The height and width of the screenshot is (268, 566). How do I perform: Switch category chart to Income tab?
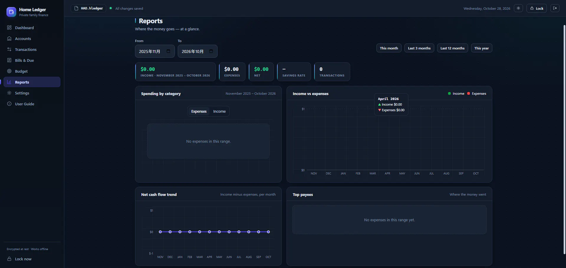click(x=219, y=111)
